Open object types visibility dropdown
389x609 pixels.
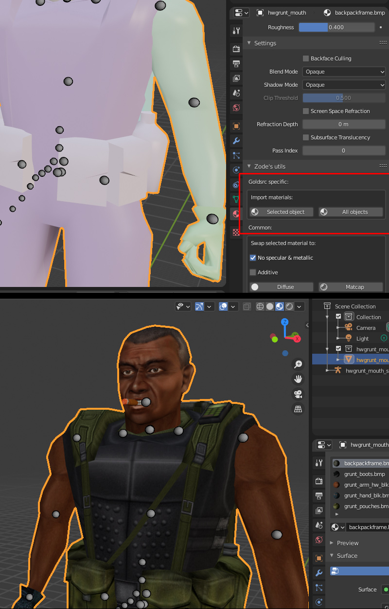tap(183, 306)
